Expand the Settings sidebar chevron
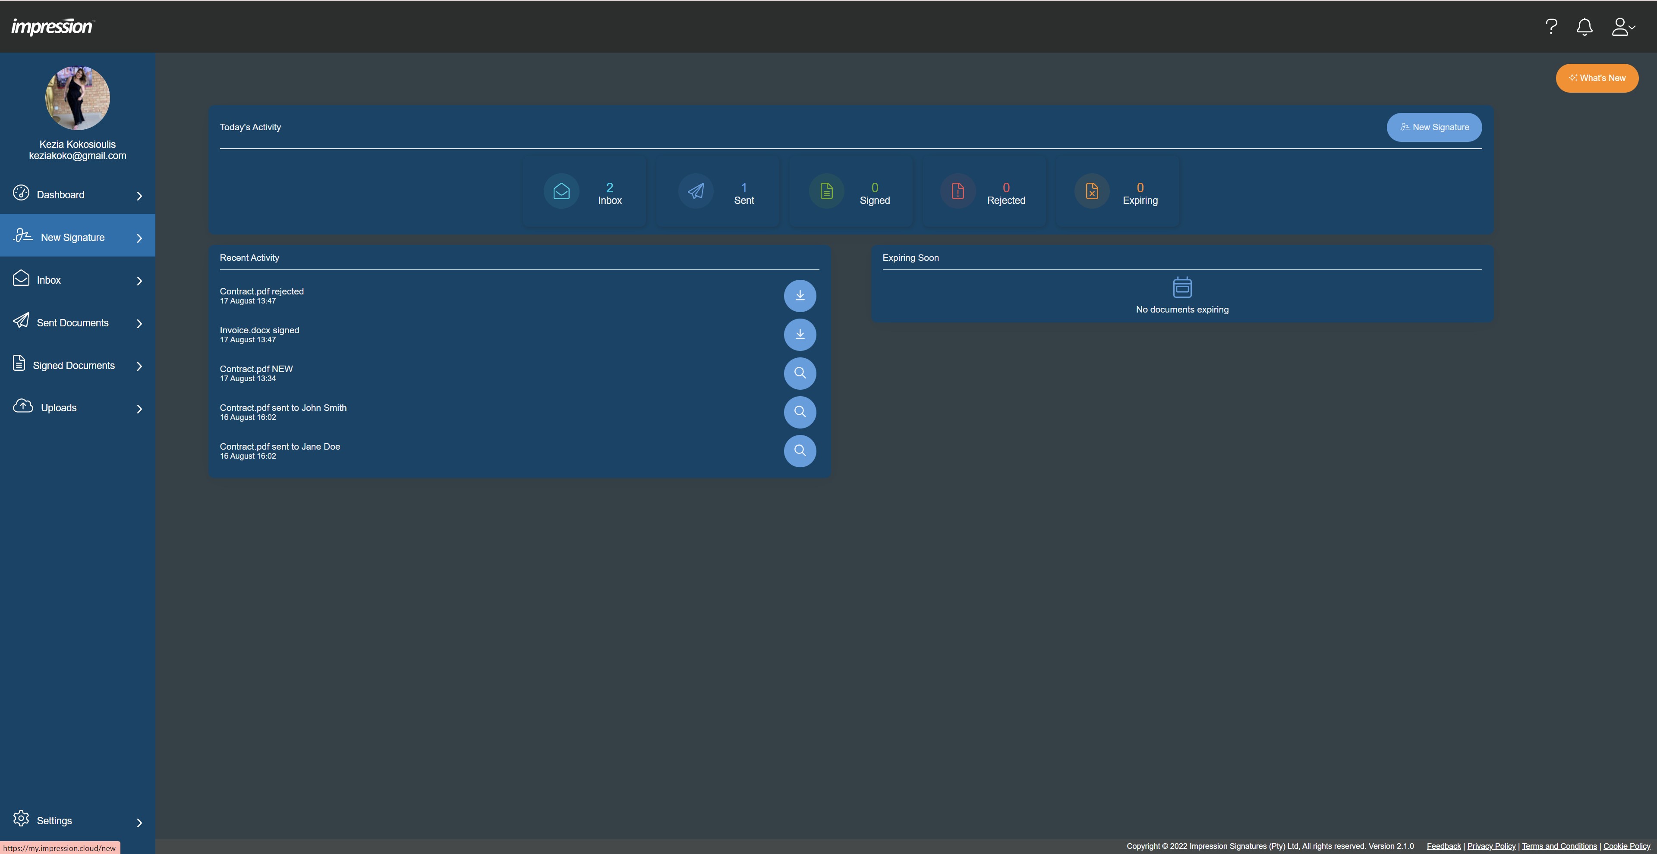This screenshot has width=1657, height=854. coord(139,823)
